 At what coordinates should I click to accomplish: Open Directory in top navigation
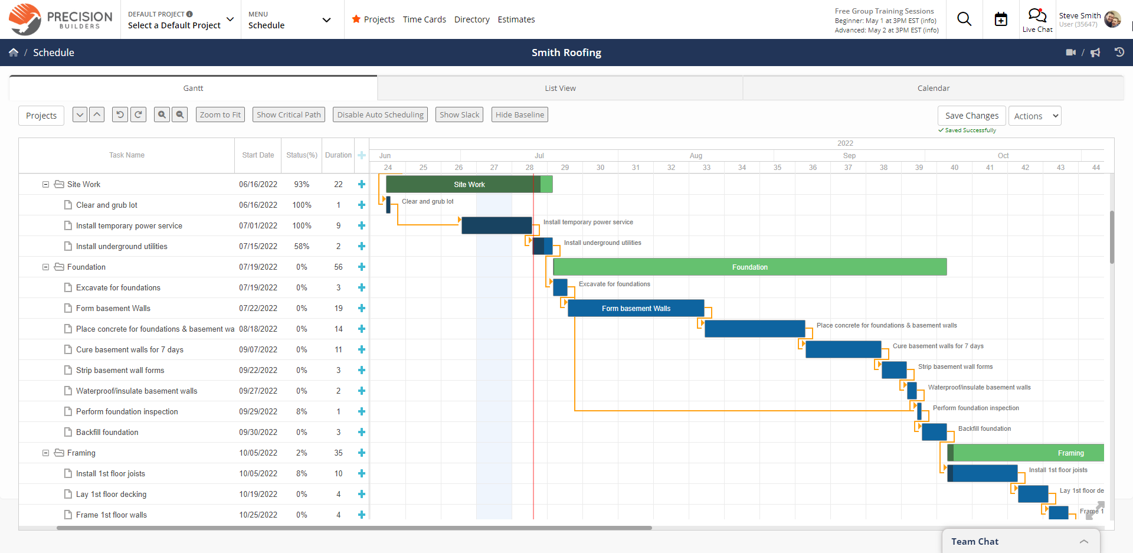[x=471, y=19]
